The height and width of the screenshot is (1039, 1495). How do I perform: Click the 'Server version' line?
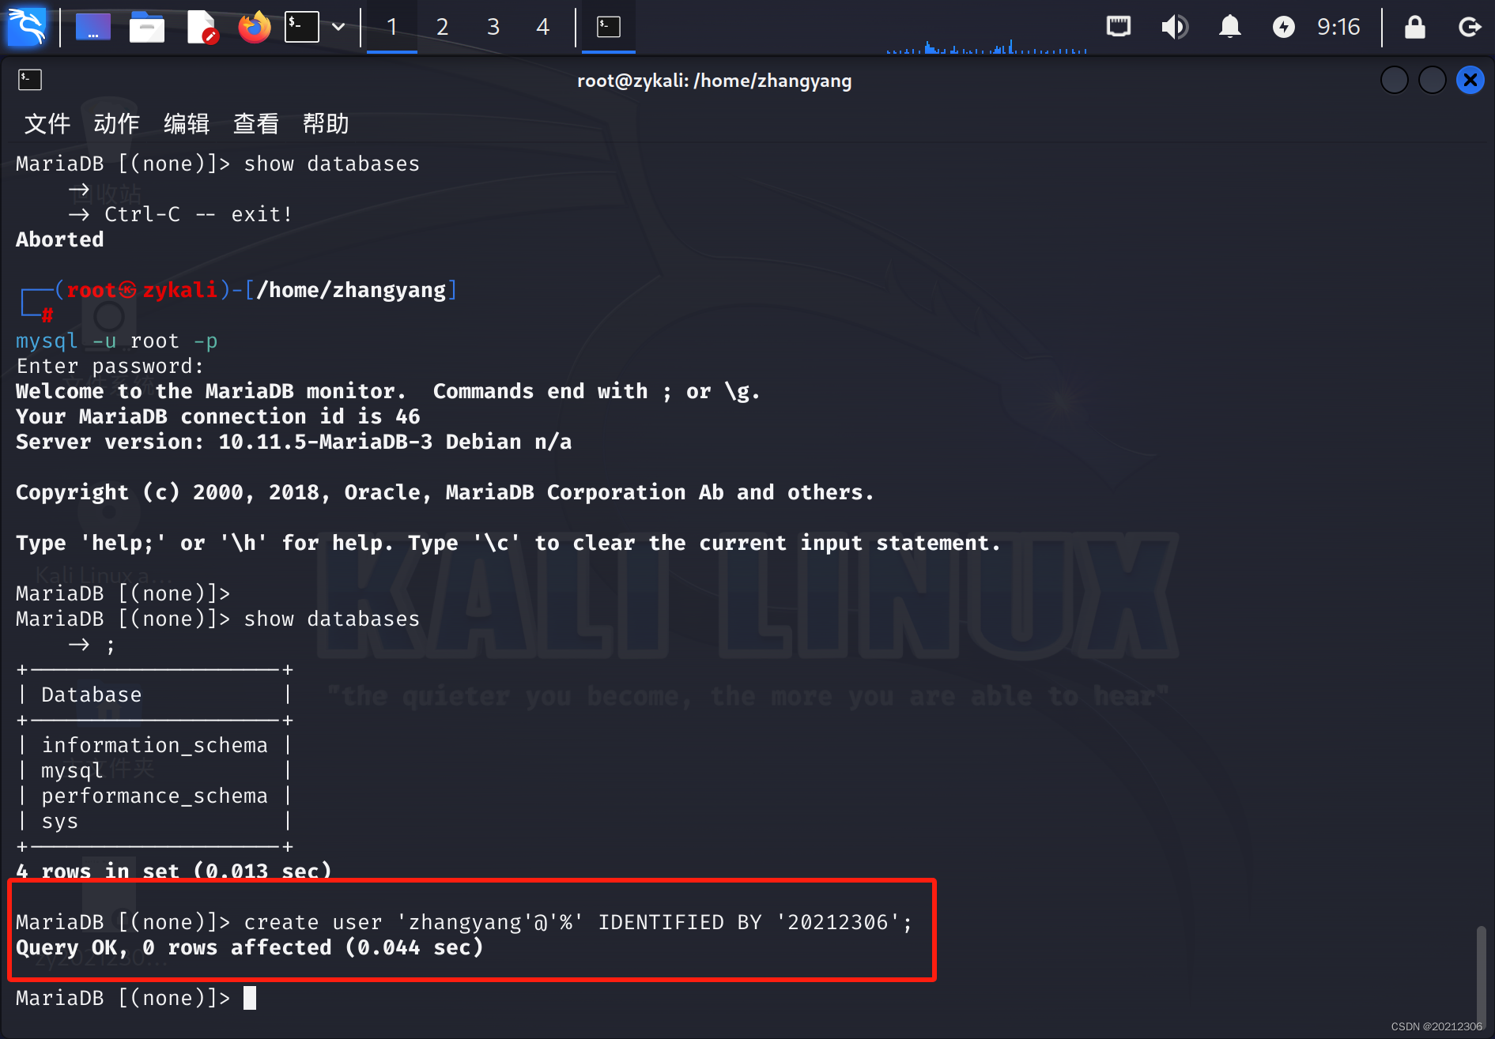(294, 442)
